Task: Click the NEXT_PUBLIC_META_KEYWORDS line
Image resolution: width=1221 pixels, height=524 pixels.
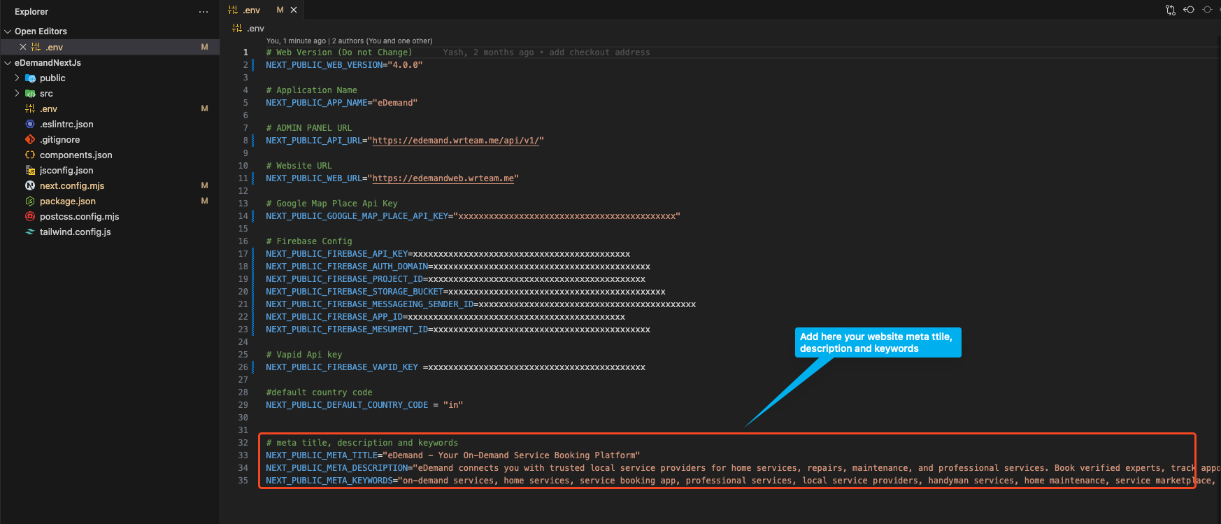Action: [743, 481]
